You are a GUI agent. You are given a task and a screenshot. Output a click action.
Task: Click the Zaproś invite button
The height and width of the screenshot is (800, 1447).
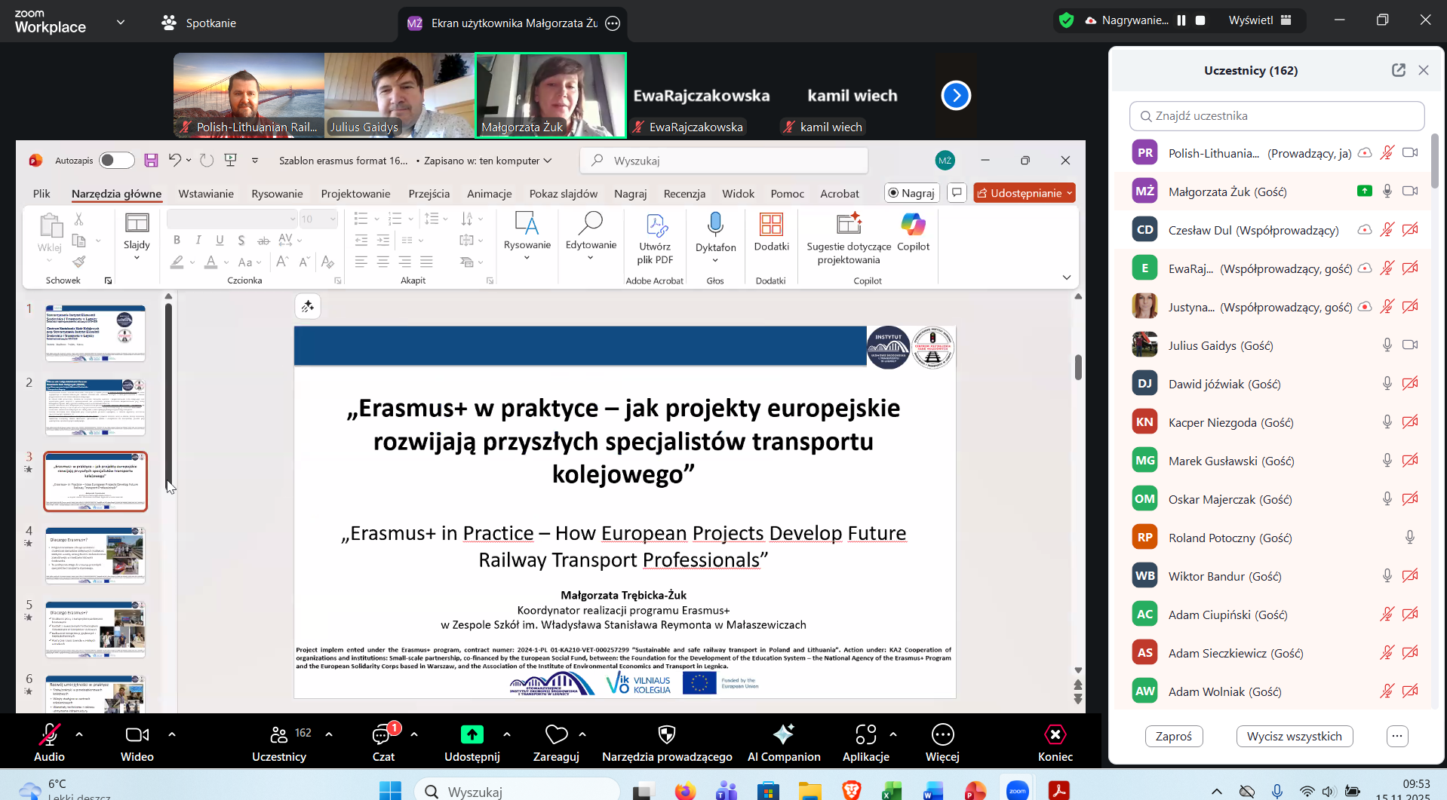[1173, 736]
